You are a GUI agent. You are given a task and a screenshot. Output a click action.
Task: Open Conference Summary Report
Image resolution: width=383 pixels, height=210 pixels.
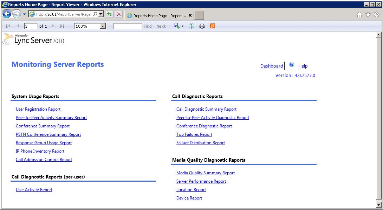43,126
